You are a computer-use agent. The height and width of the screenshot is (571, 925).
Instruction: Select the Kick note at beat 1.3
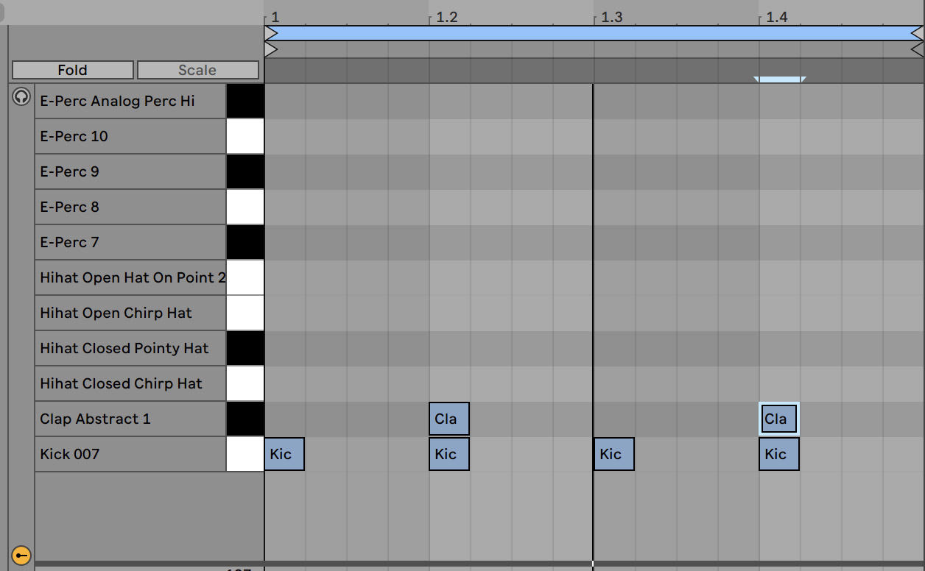613,454
